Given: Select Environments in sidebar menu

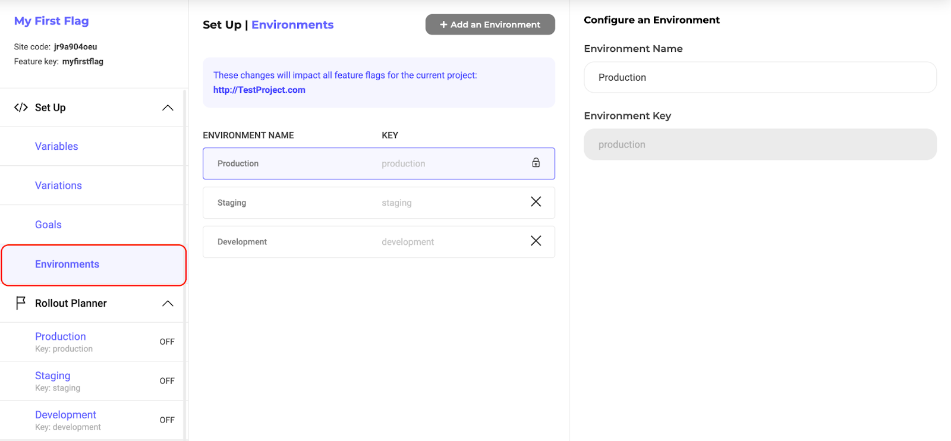Looking at the screenshot, I should tap(67, 264).
